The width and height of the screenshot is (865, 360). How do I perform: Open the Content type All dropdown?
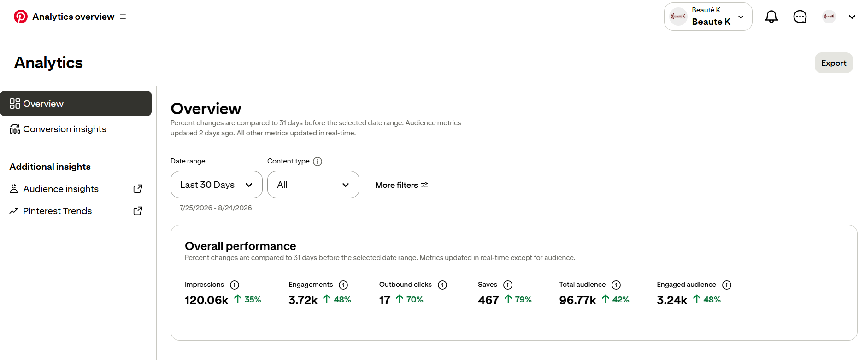point(313,185)
